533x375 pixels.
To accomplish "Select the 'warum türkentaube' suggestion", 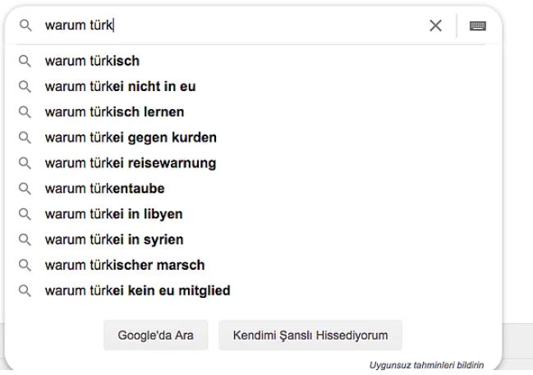I will pyautogui.click(x=104, y=189).
